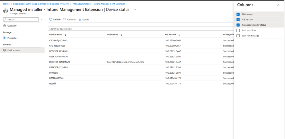285x139 pixels.
Task: Click the Columns panel title
Action: [245, 5]
